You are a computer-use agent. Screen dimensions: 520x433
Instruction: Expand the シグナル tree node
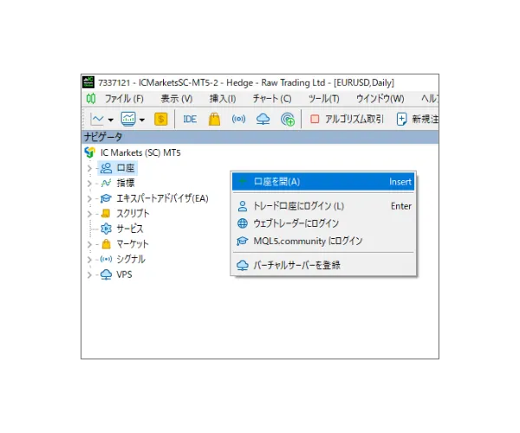coord(89,260)
